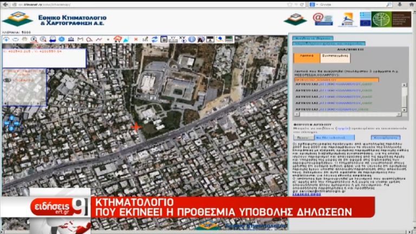
Task: Click the XY go-to-coordinates icon
Action: (183, 40)
